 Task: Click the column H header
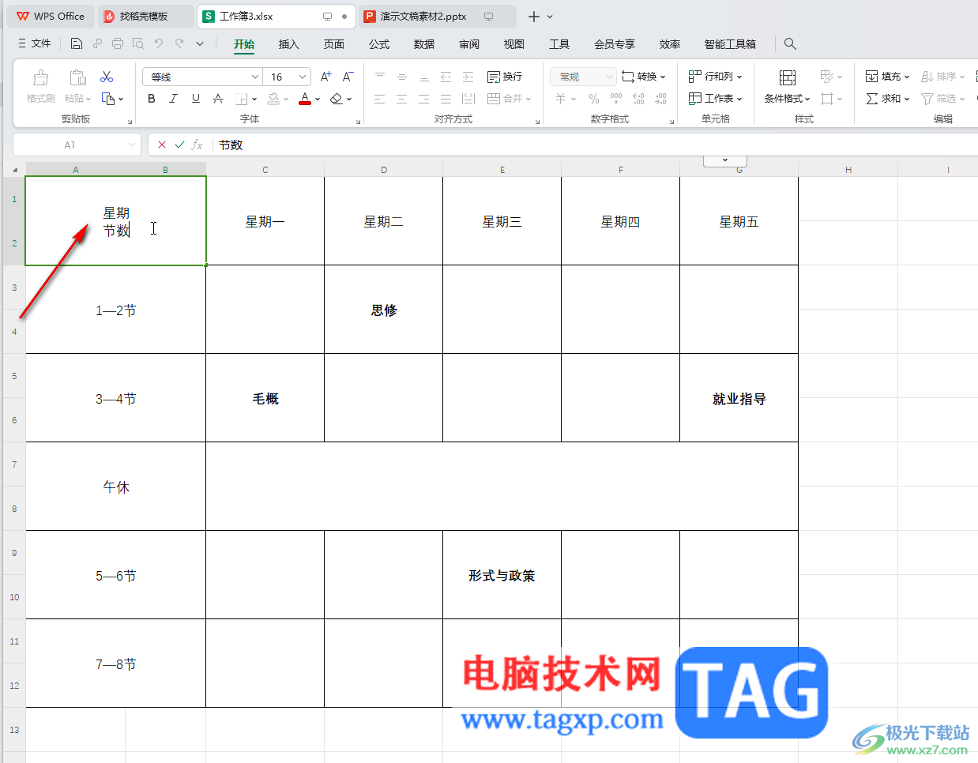coord(848,169)
